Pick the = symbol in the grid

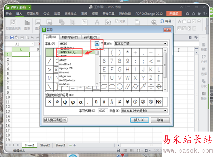[159, 61]
